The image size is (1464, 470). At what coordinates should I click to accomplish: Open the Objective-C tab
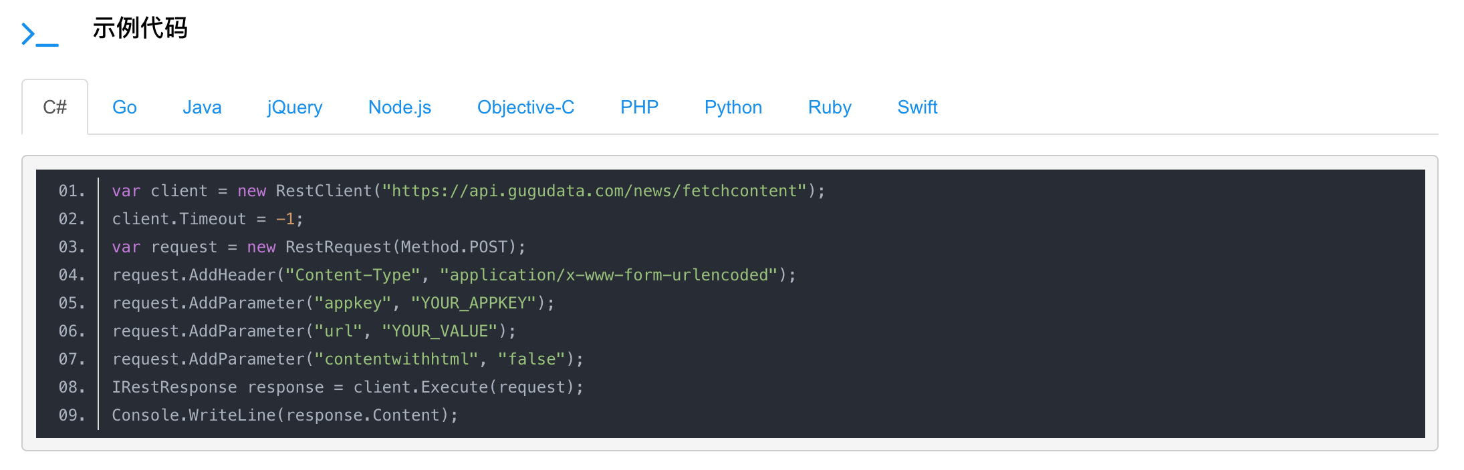pyautogui.click(x=525, y=107)
